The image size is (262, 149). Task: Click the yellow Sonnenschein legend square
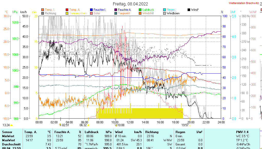coord(67,13)
